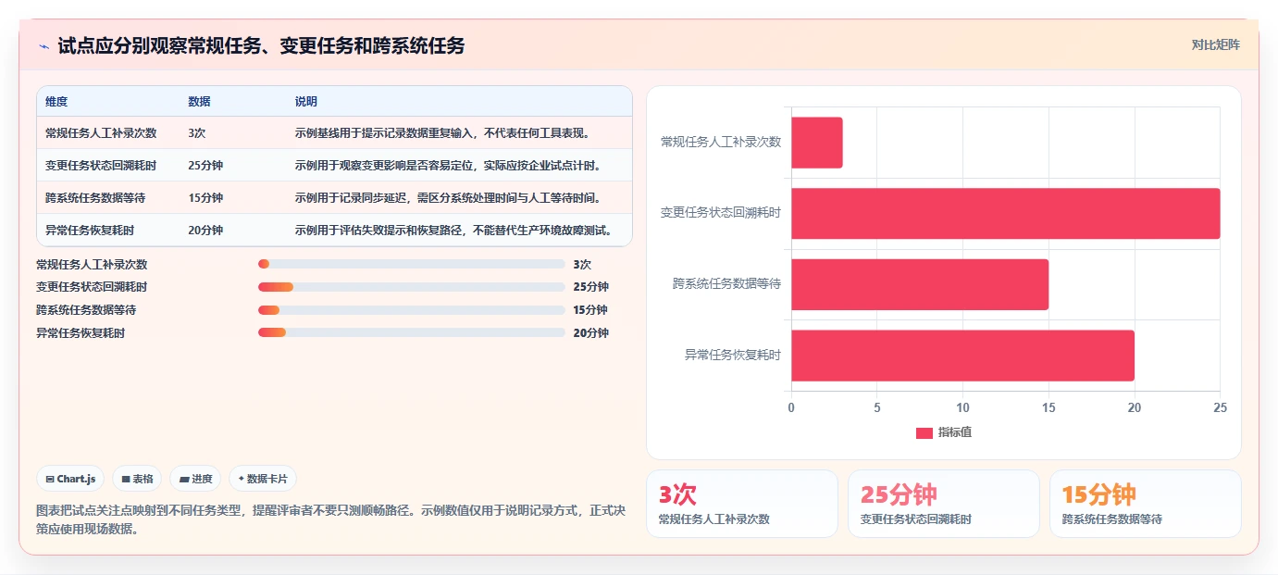Screen dimensions: 1278x575
Task: Open the 15分钟 data card
Action: tap(1146, 504)
